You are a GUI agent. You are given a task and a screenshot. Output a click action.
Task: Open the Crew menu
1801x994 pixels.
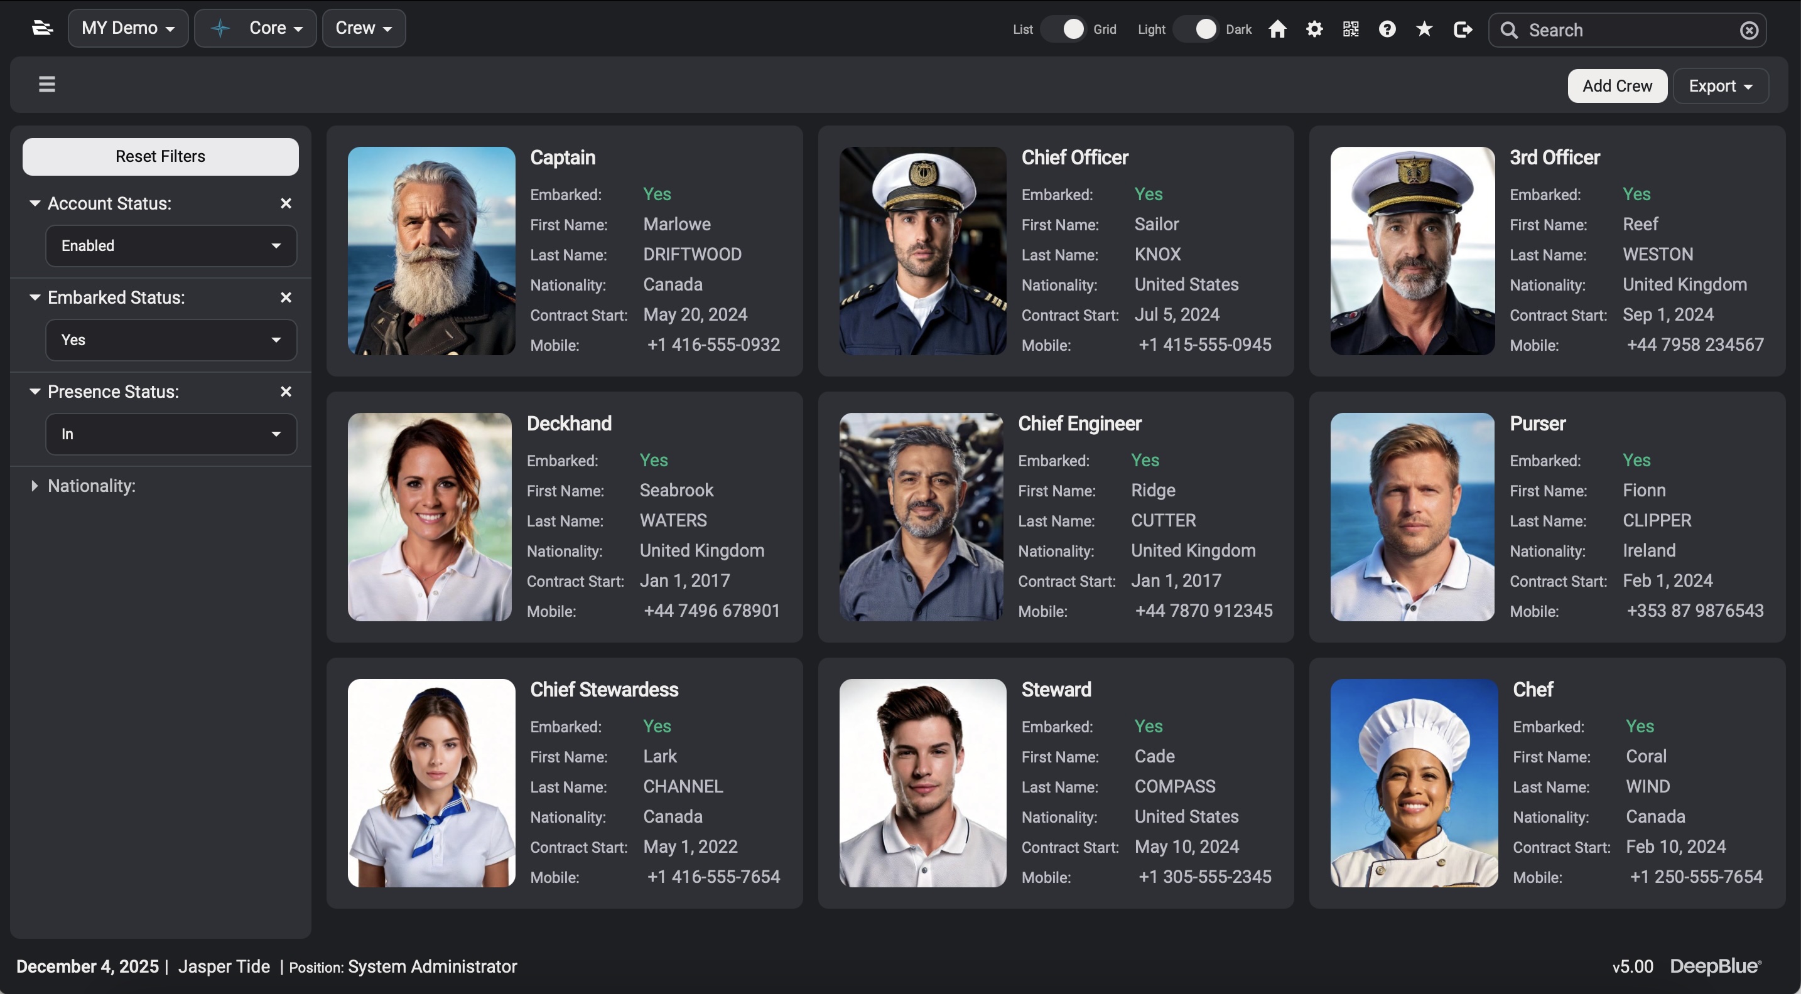pos(363,28)
